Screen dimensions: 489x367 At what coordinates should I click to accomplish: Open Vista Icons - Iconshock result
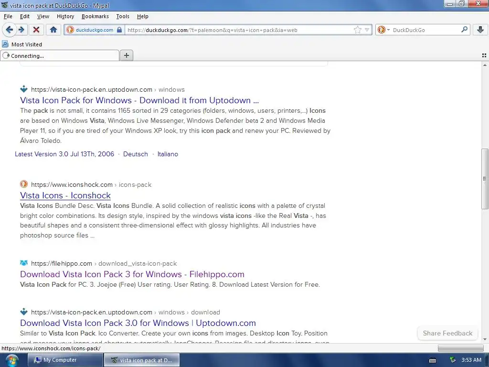tap(65, 195)
